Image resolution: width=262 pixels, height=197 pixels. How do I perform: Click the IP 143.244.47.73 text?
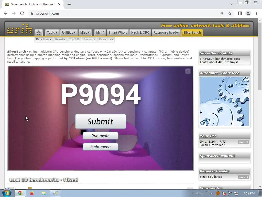click(213, 142)
